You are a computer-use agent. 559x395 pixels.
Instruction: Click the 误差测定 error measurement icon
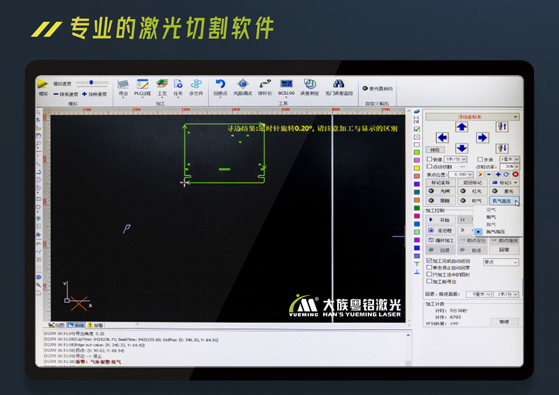[310, 84]
